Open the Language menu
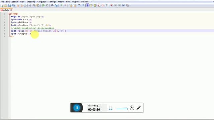 tap(42, 2)
